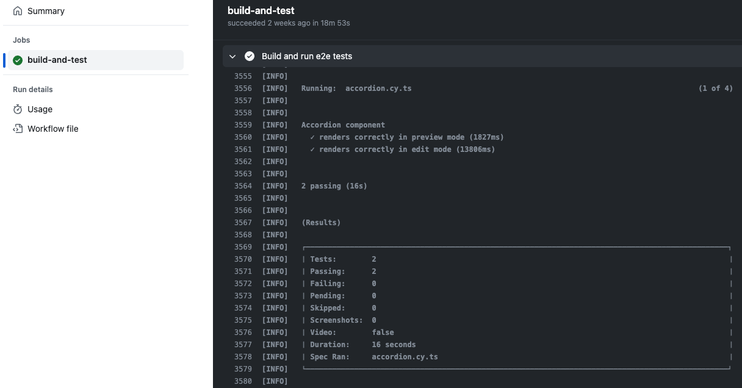This screenshot has width=742, height=388.
Task: Select the build-and-test job in the sidebar
Action: click(x=96, y=60)
